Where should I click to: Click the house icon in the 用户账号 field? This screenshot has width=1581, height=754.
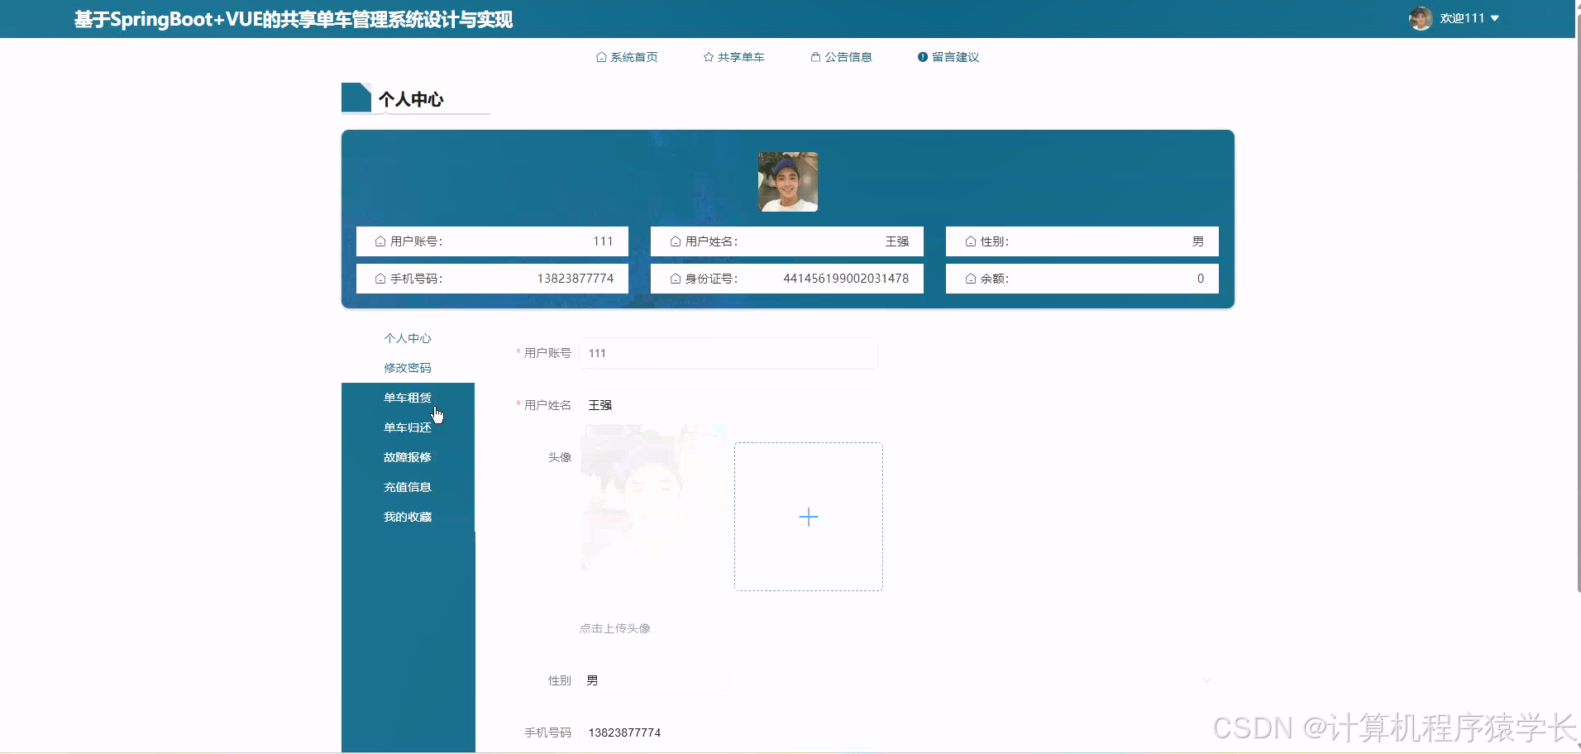379,241
